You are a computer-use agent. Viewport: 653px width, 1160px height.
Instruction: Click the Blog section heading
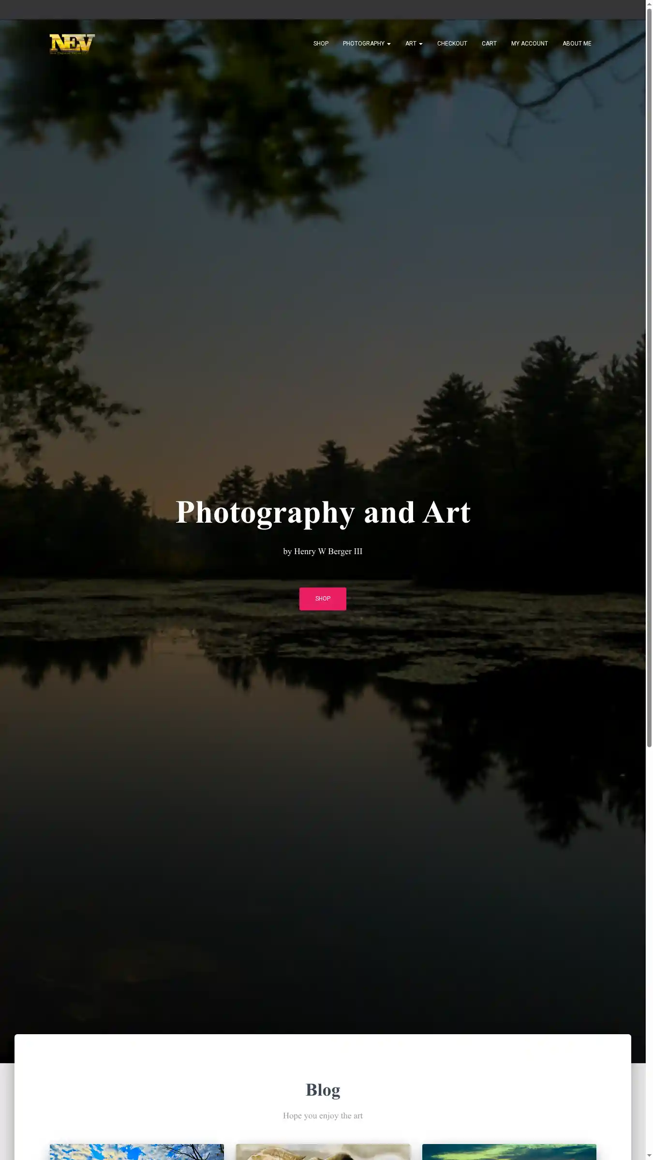click(x=323, y=1090)
